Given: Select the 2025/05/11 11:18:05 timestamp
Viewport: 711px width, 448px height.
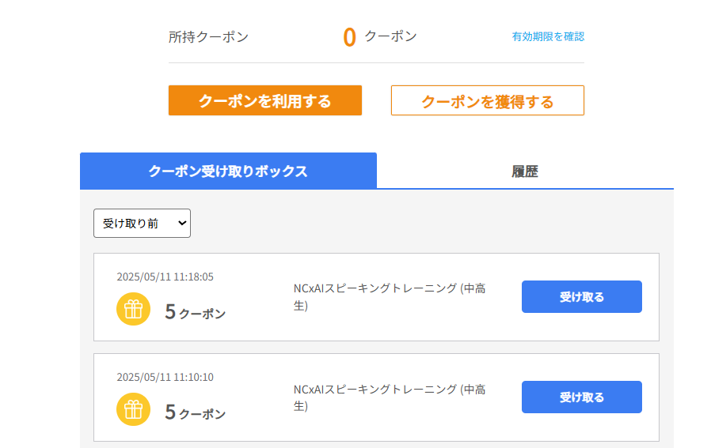Looking at the screenshot, I should 165,277.
